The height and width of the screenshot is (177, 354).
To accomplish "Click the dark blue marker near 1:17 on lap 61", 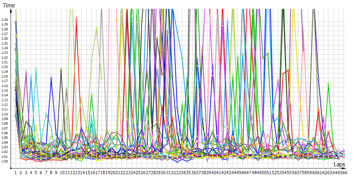I will click(319, 80).
